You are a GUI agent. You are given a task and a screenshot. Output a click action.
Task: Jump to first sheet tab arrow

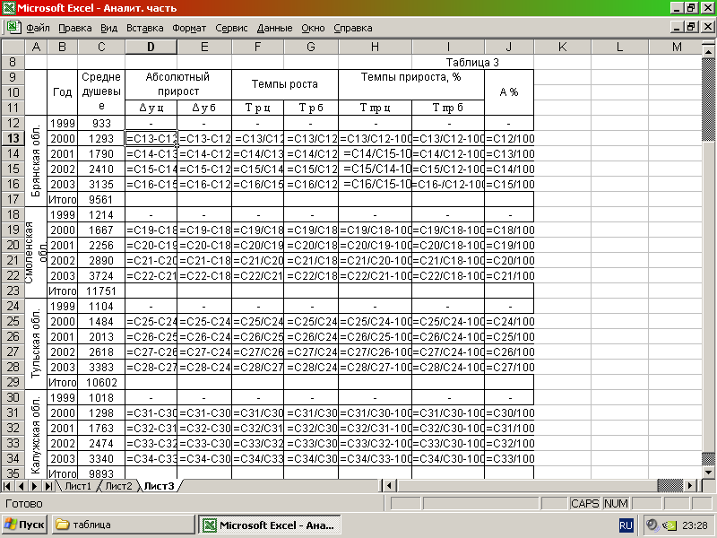pos(7,486)
